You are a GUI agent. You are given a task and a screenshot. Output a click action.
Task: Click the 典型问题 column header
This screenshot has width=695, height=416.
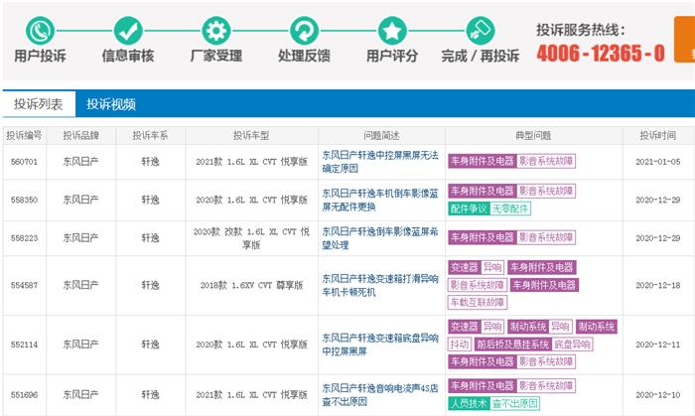pyautogui.click(x=533, y=136)
